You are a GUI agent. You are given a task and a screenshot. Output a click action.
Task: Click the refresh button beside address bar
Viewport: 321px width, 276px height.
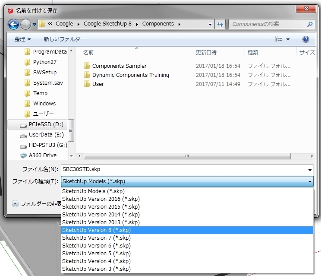220,24
